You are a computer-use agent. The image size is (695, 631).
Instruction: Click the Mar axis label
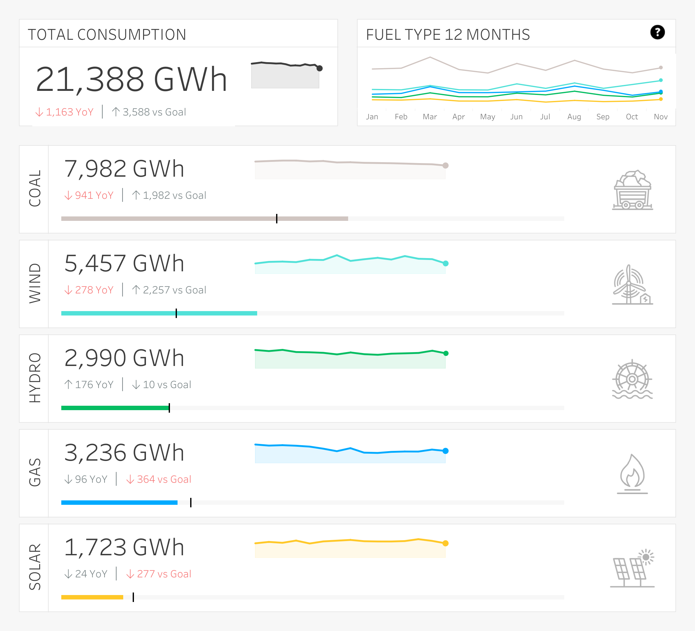430,117
